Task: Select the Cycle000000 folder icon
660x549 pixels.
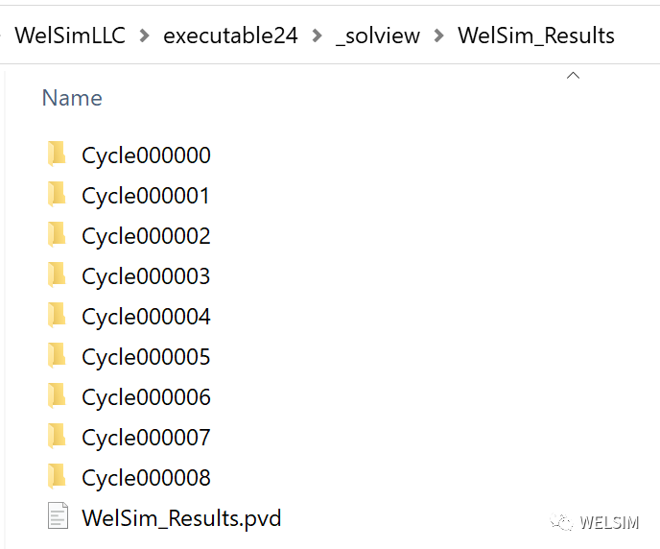Action: [57, 155]
